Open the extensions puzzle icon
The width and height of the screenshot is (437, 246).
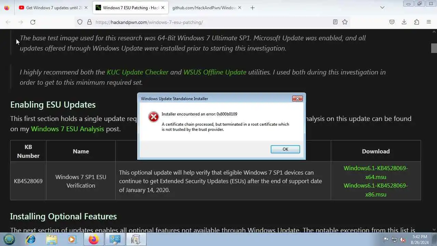click(417, 22)
